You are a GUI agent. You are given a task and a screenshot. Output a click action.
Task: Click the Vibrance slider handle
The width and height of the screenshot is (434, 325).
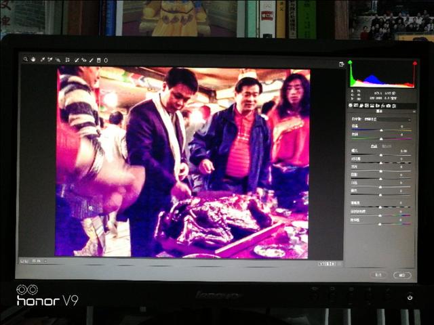coord(380,216)
